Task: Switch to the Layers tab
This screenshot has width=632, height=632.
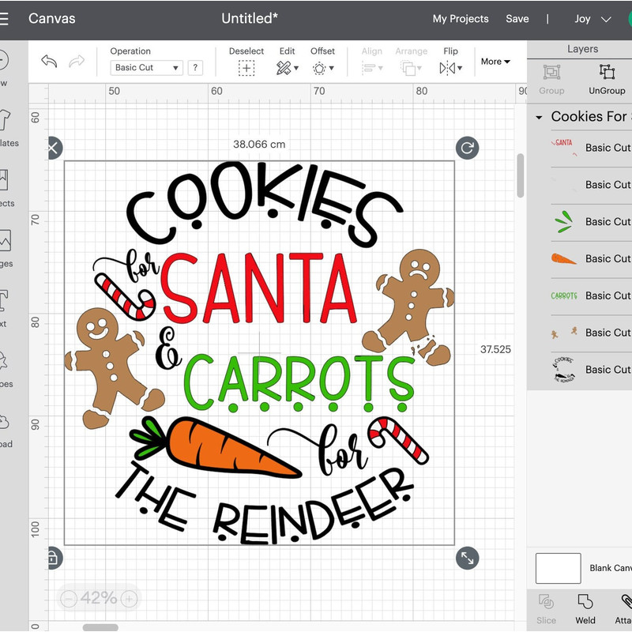Action: pyautogui.click(x=582, y=49)
